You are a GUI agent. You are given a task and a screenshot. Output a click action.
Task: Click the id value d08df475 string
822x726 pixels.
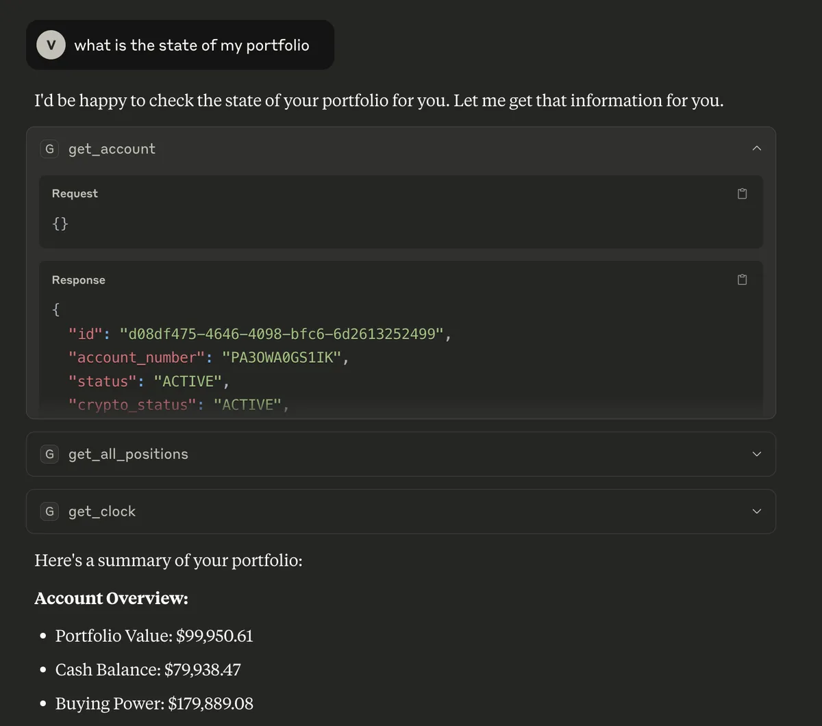tap(282, 334)
